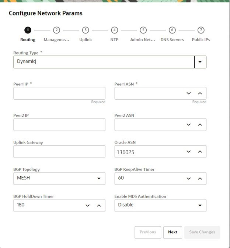Decrease the BGP HoldDown Timer
Screen dimensions: 230x248
click(x=87, y=205)
